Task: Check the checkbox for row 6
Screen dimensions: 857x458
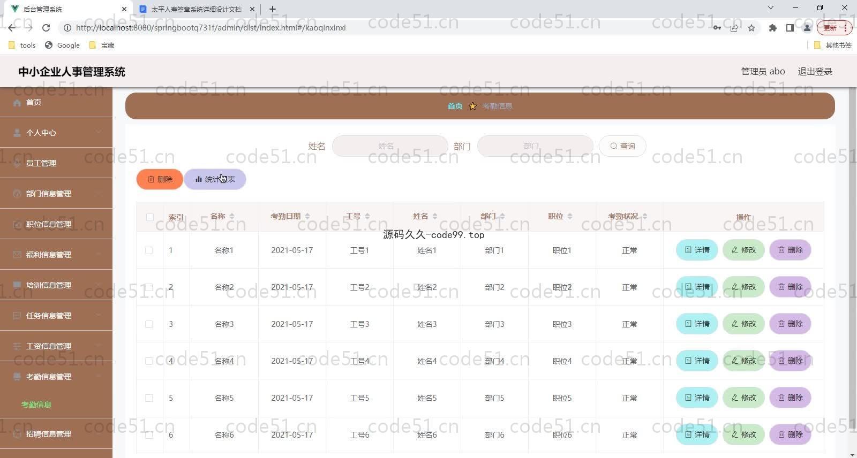Action: [149, 435]
